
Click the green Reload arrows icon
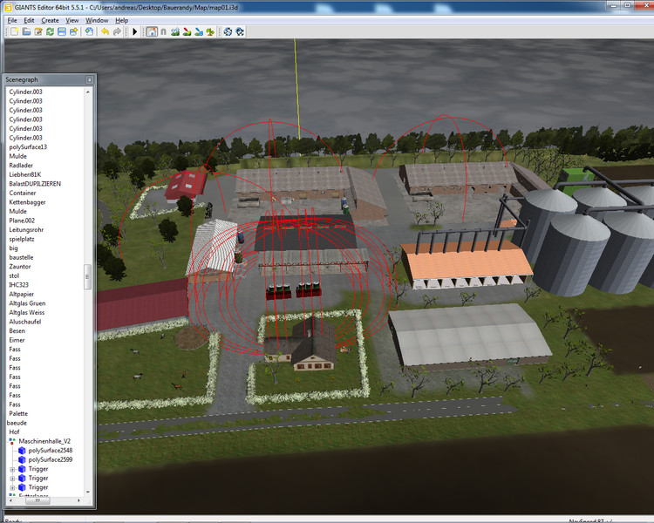click(50, 31)
